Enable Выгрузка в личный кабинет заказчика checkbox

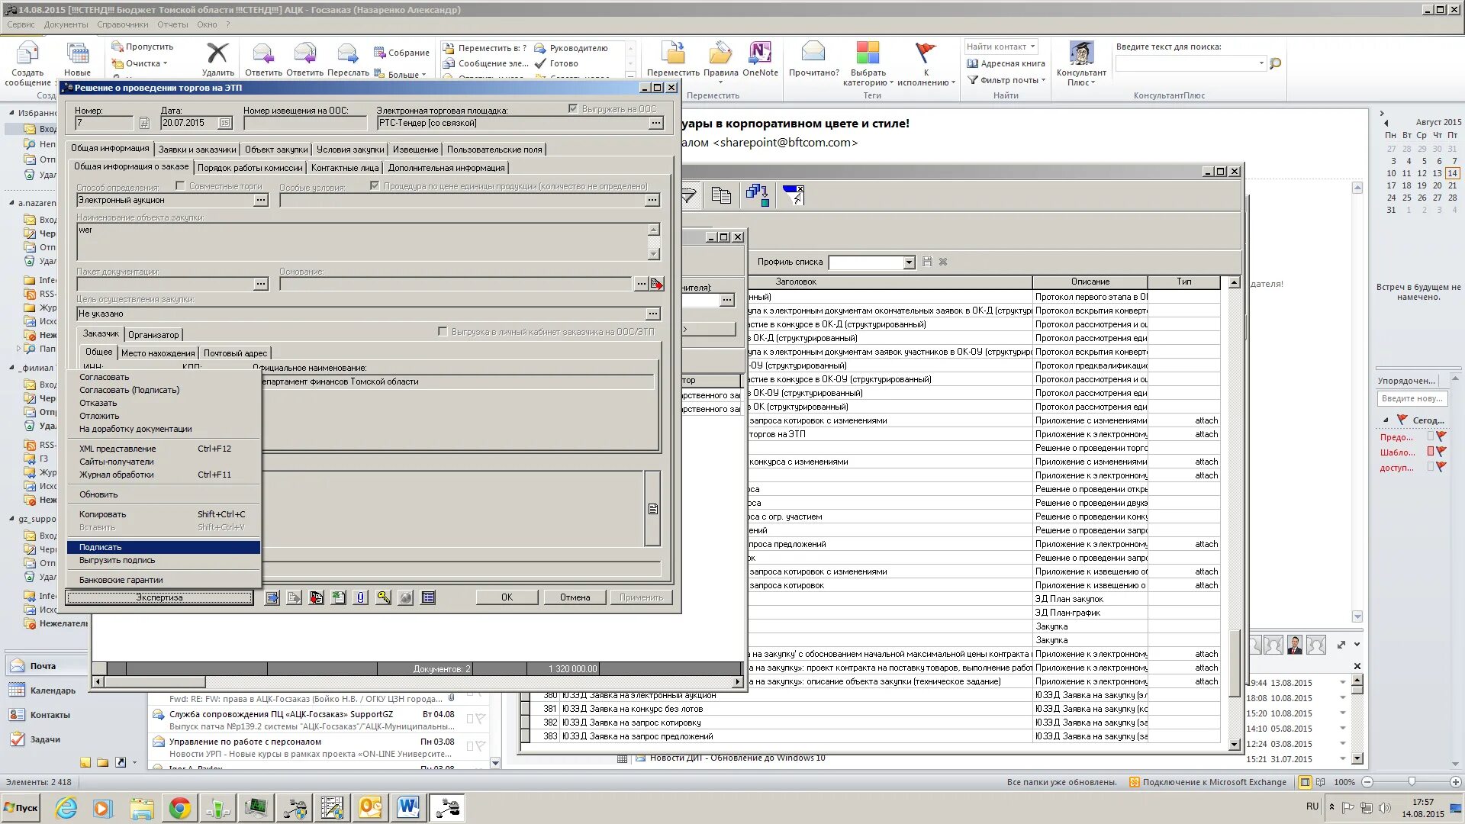point(443,331)
